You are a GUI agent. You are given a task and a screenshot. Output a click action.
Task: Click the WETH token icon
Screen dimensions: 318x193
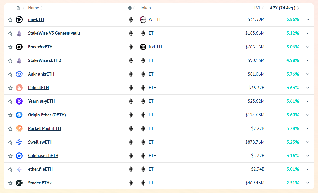coord(143,19)
